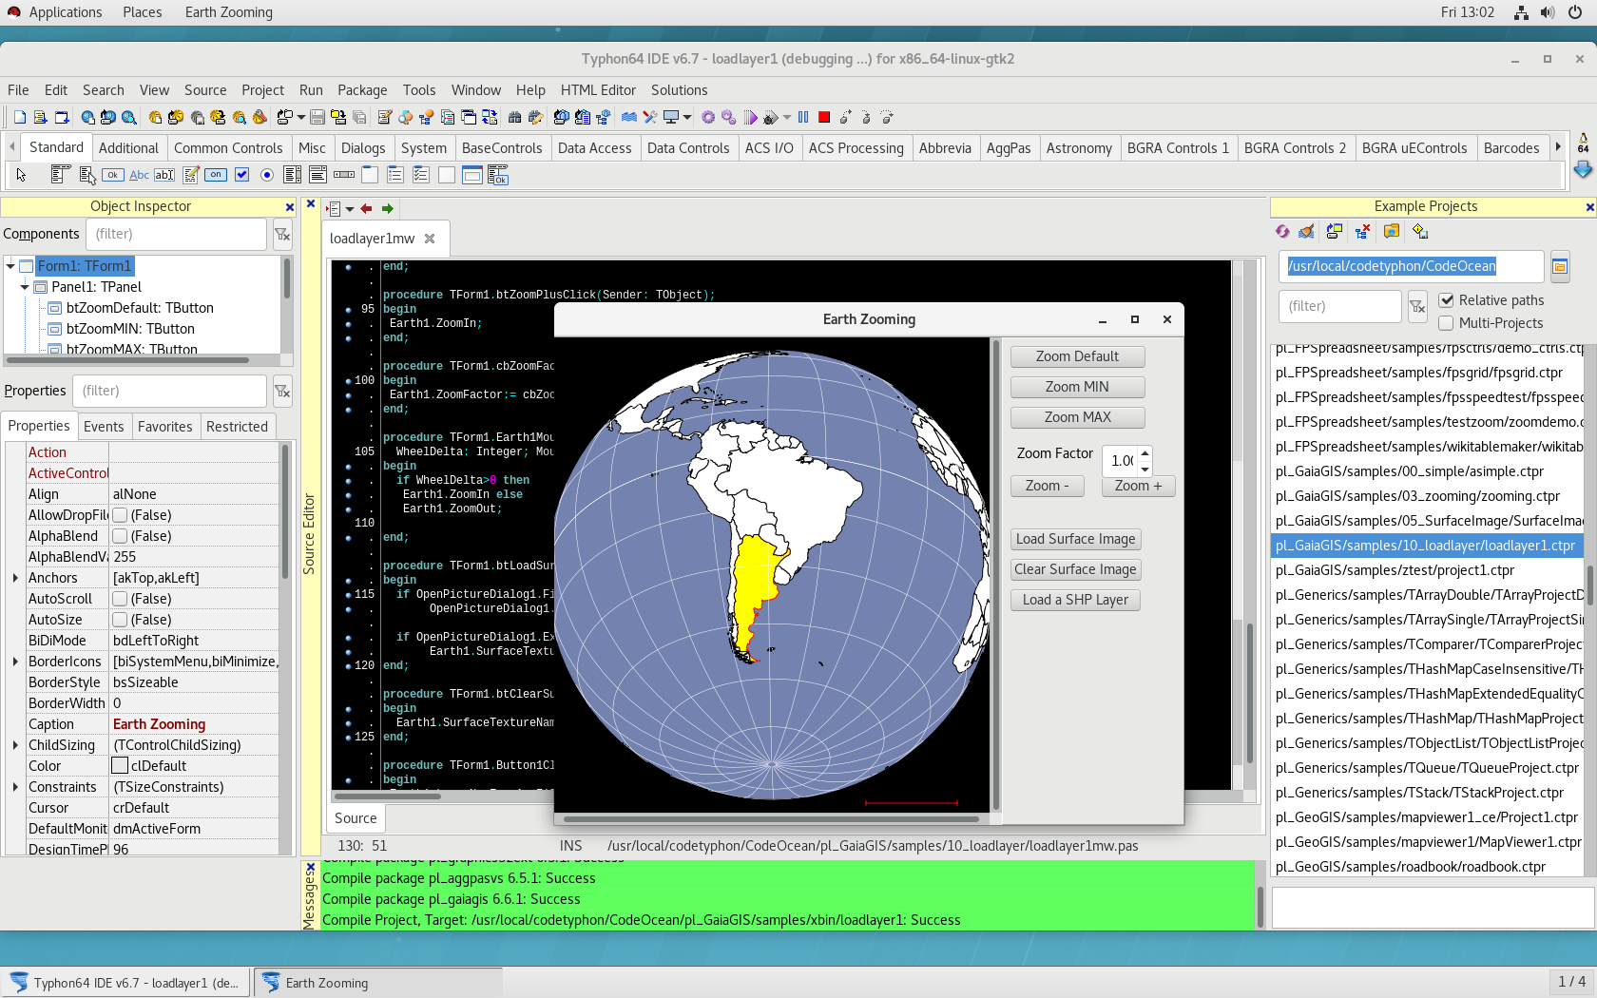The width and height of the screenshot is (1597, 998).
Task: Toggle the AlphaBlend property checkbox
Action: [120, 536]
